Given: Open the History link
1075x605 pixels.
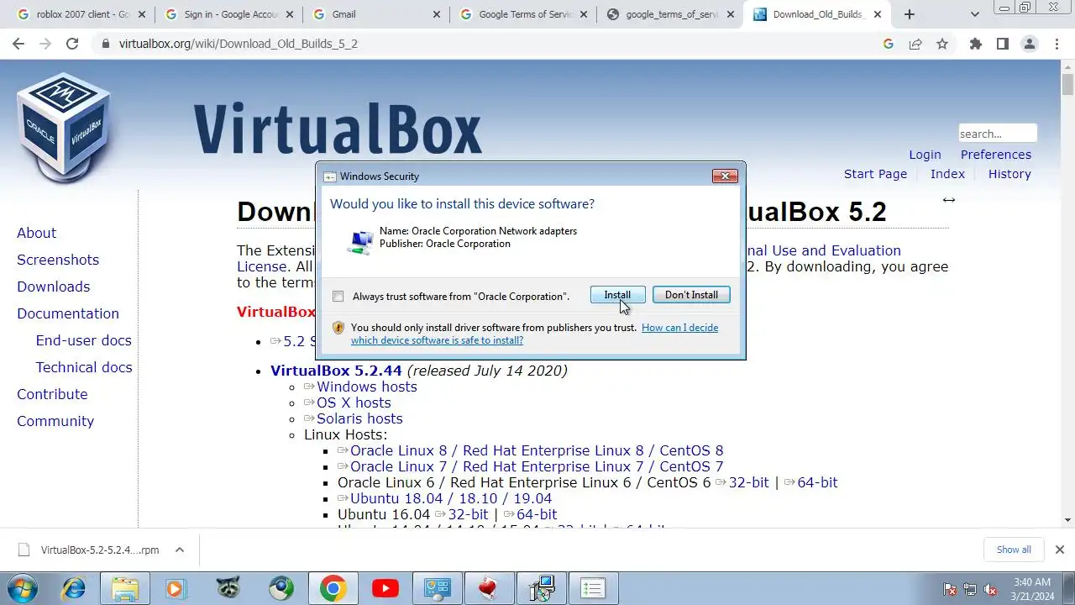Looking at the screenshot, I should [1009, 174].
